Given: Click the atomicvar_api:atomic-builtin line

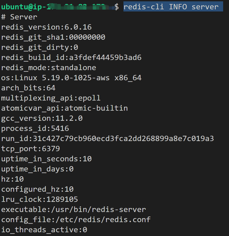Looking at the screenshot, I should tap(65, 108).
